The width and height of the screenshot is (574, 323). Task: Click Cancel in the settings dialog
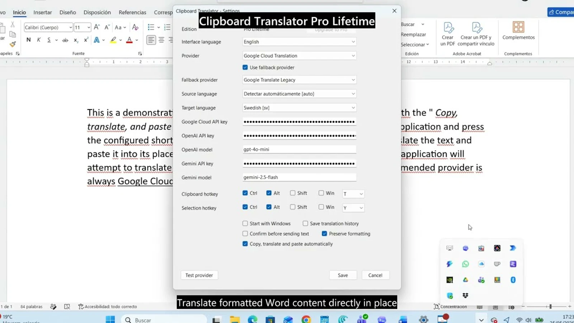click(x=375, y=275)
